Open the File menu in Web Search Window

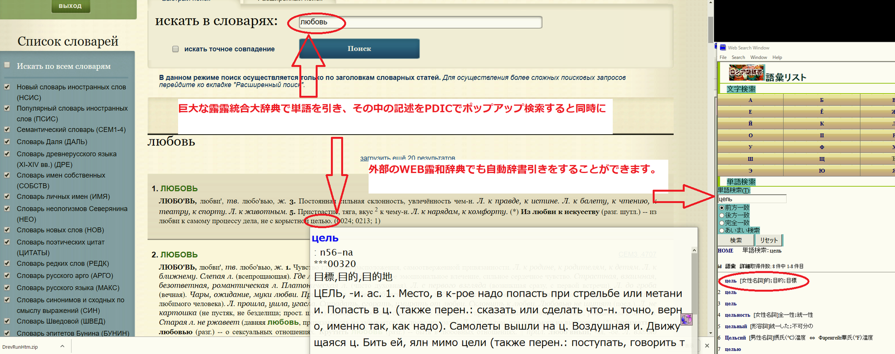(723, 57)
